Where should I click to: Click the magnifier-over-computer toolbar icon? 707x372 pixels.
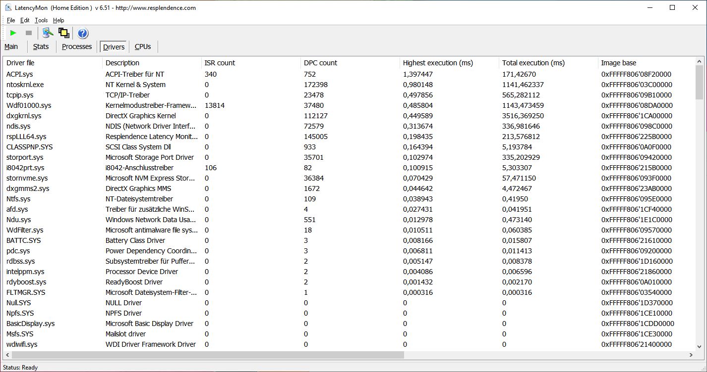[48, 33]
